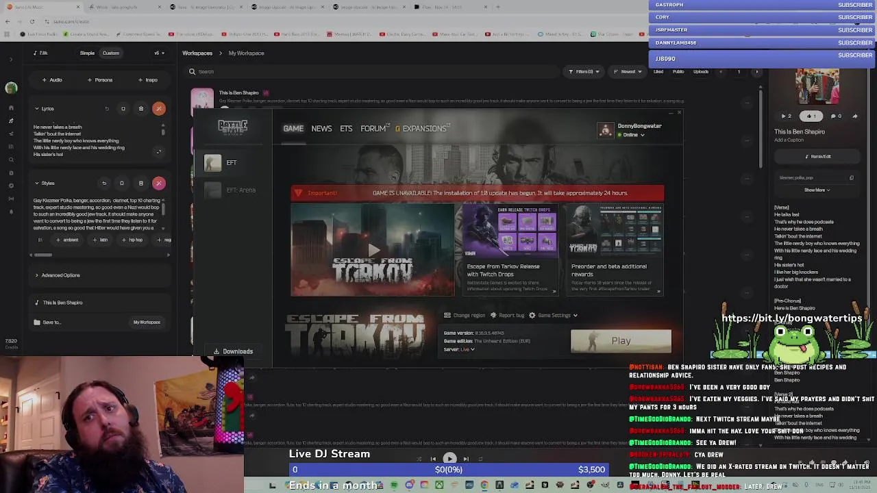The image size is (877, 493).
Task: Open the ETS tab in launcher
Action: (346, 129)
